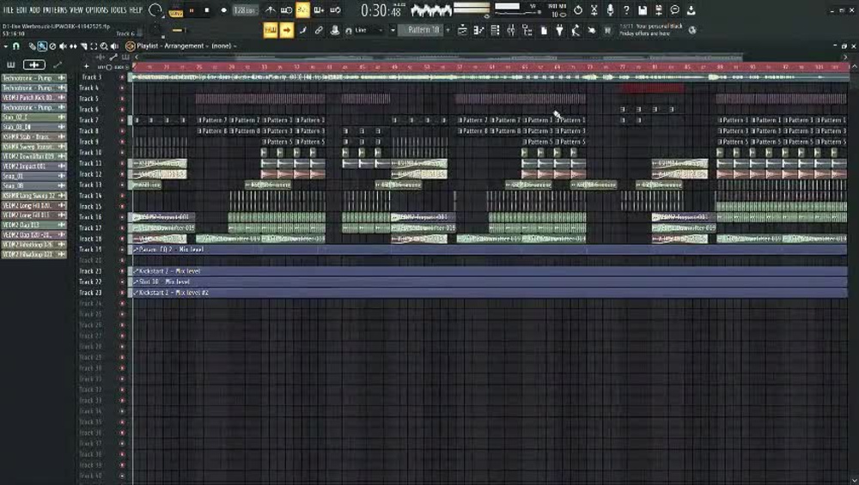This screenshot has width=859, height=485.
Task: Click the globe online news icon
Action: coord(692,30)
